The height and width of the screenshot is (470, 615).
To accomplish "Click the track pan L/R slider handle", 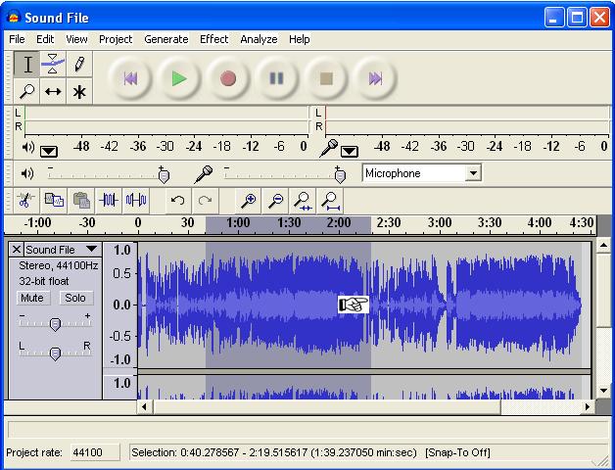I will point(55,353).
